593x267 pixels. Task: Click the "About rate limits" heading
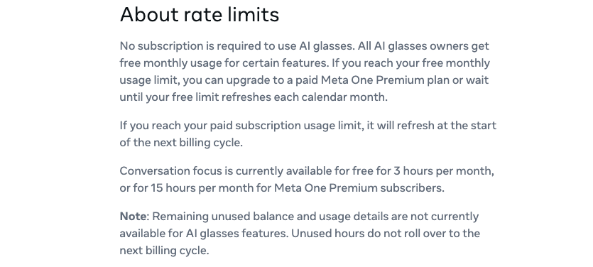tap(200, 15)
